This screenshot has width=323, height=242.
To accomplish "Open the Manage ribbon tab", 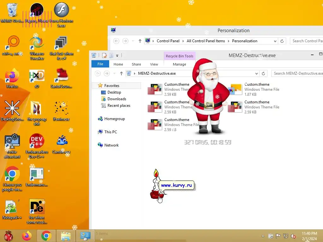I will [179, 64].
